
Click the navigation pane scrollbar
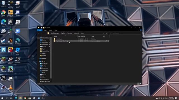51,57
